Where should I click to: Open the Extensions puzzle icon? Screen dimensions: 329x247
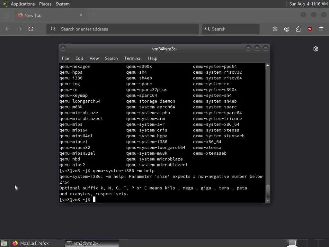coord(298,29)
